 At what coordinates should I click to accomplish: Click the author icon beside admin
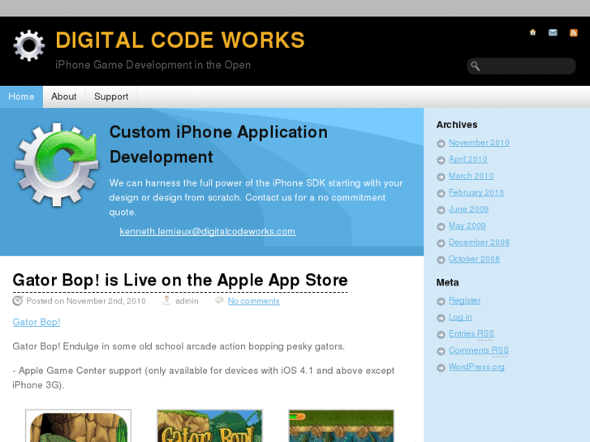pos(166,301)
